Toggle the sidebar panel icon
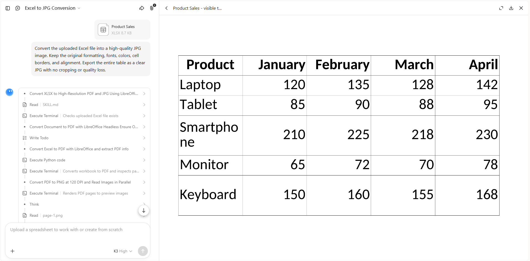Screen dimensions: 530x261 pos(8,8)
